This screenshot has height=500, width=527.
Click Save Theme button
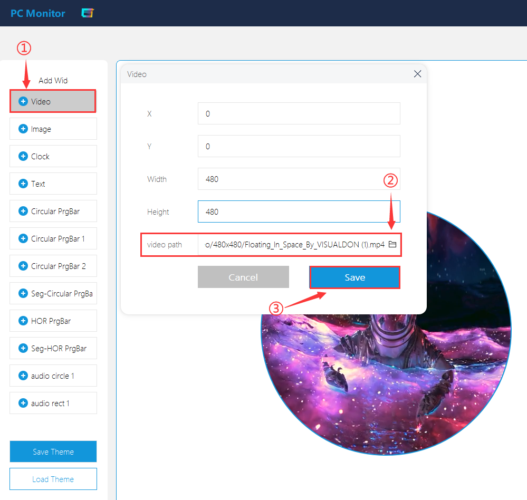point(53,451)
